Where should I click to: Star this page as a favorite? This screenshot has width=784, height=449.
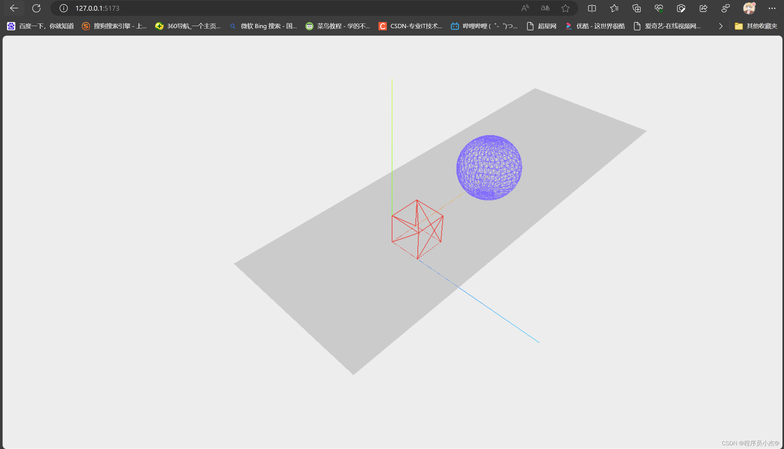click(x=565, y=8)
